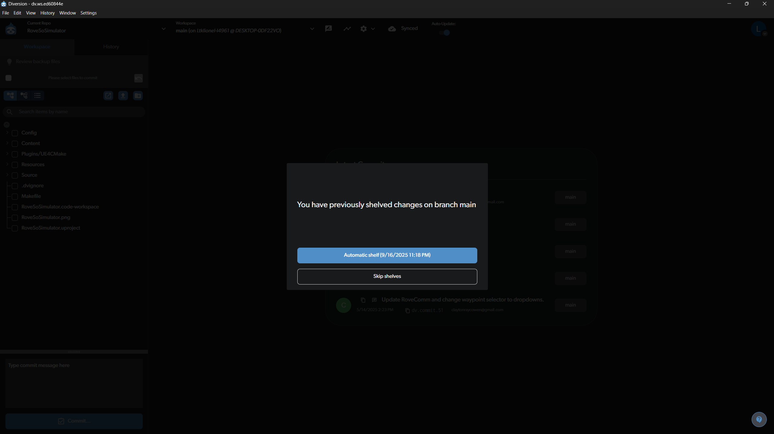Screen dimensions: 774x434
Task: Click the upload file icon
Action: 123,96
